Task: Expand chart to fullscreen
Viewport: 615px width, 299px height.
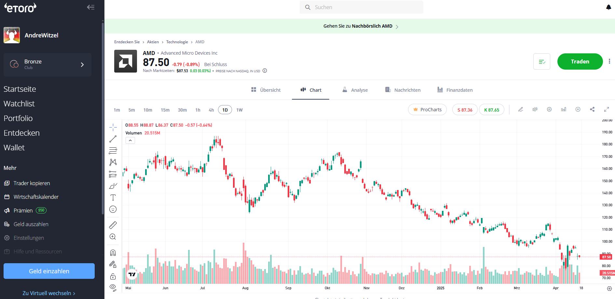Action: point(607,109)
